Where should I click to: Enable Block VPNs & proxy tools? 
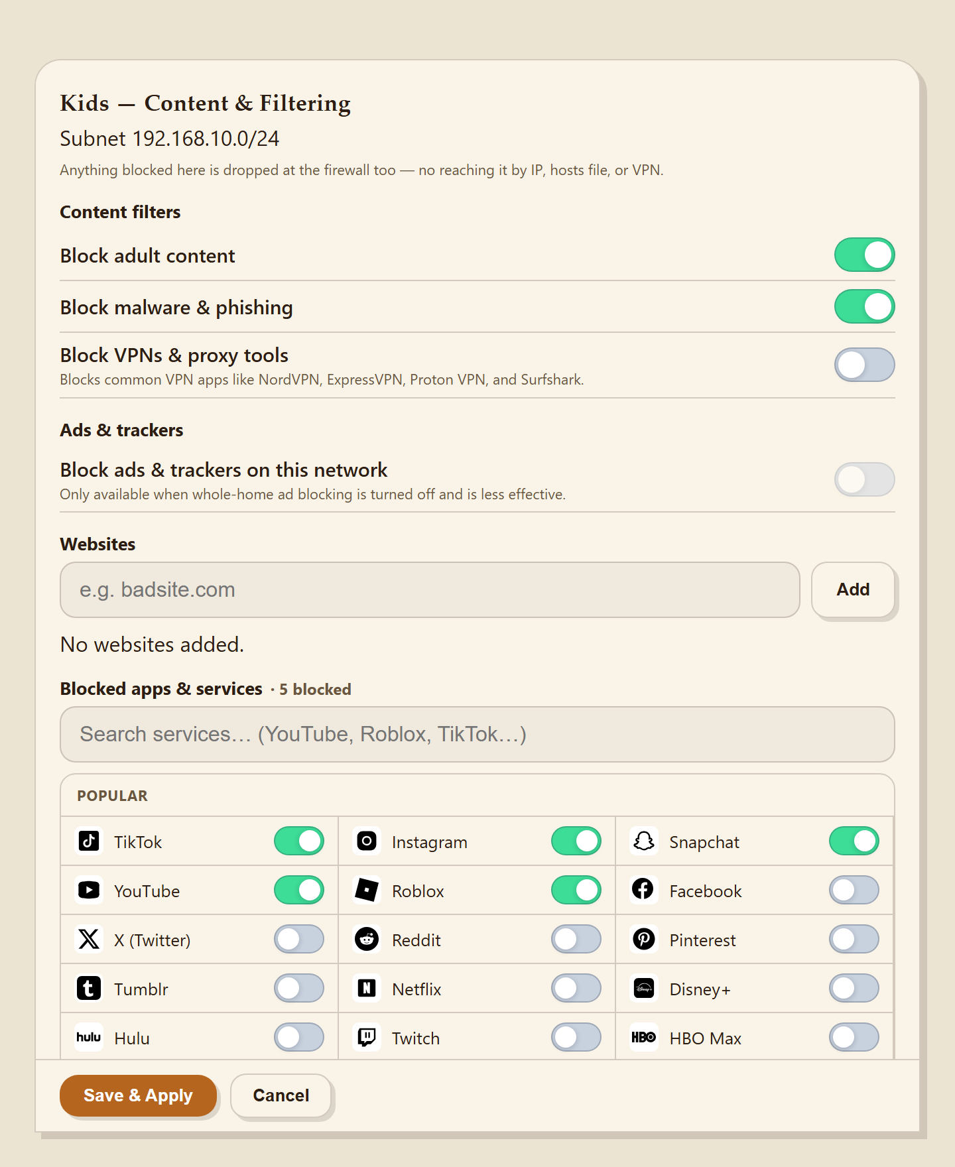click(864, 365)
